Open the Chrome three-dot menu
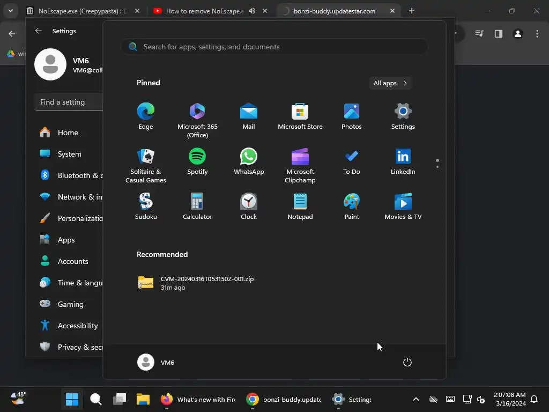 (537, 34)
